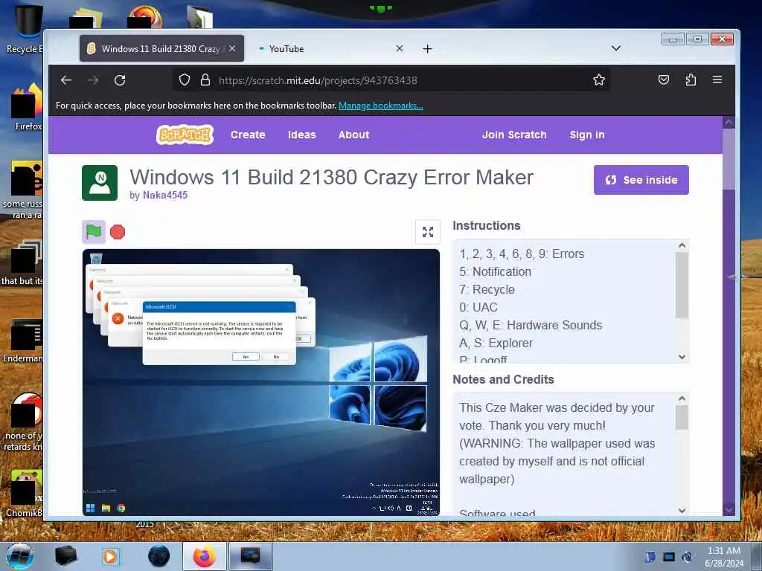Click Join Scratch
762x571 pixels.
(514, 135)
